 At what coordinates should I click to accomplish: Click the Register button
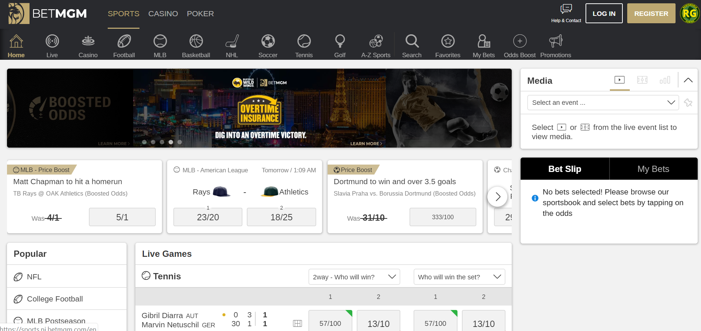pyautogui.click(x=651, y=14)
